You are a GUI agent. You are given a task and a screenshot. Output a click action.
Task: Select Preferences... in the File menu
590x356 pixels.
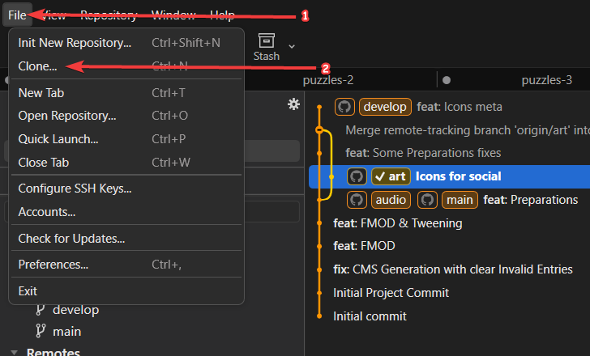53,265
